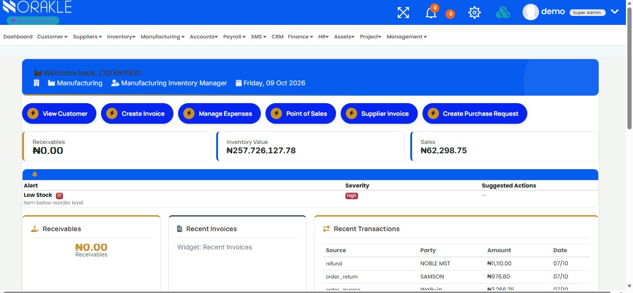Click the Orakle logo

click(38, 8)
